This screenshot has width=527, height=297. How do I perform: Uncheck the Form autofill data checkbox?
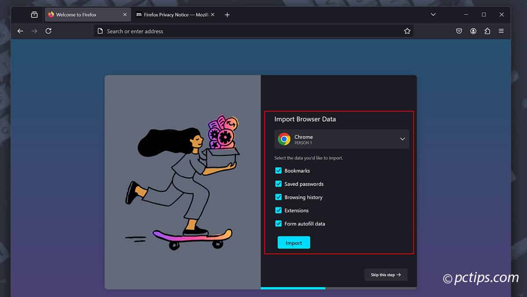[278, 223]
